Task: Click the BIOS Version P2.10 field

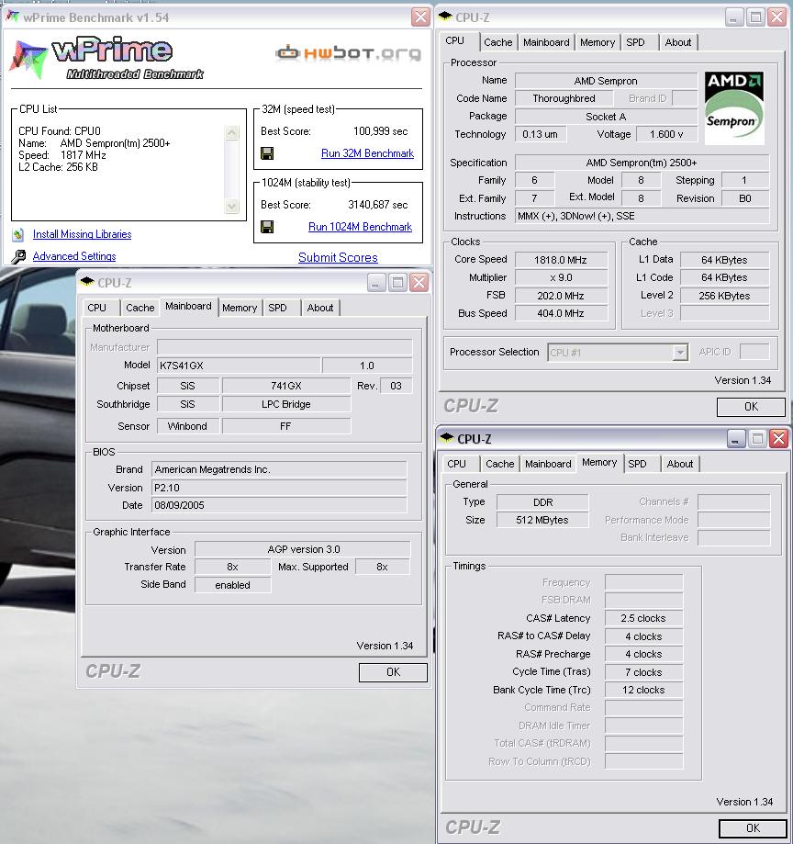Action: 279,489
